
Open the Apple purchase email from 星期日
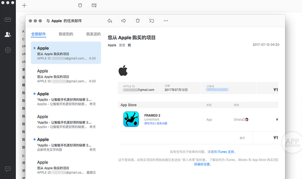click(66, 167)
